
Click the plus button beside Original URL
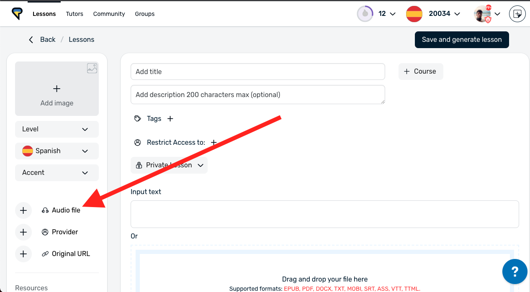(x=23, y=254)
